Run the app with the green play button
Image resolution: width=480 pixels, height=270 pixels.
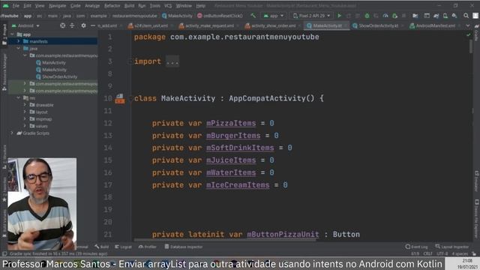coord(339,16)
